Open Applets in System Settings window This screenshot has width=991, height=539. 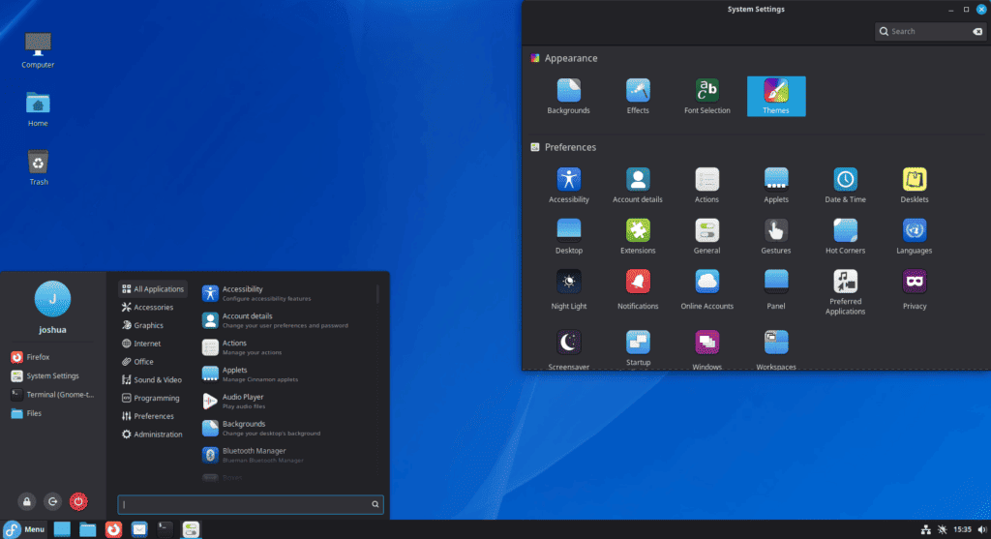pyautogui.click(x=776, y=185)
